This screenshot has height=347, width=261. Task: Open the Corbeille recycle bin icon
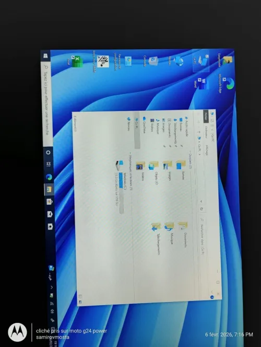(x=152, y=61)
